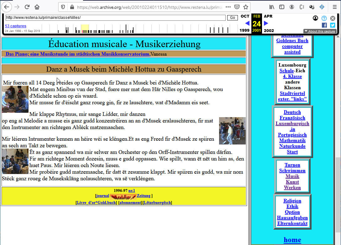The image size is (341, 245).
Task: Share capture on Twitter
Action: 333,25
